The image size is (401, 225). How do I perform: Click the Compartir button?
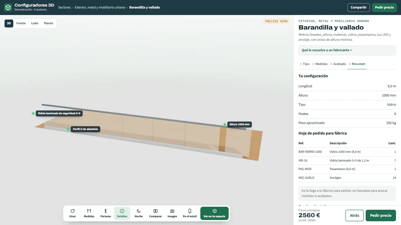coord(358,7)
